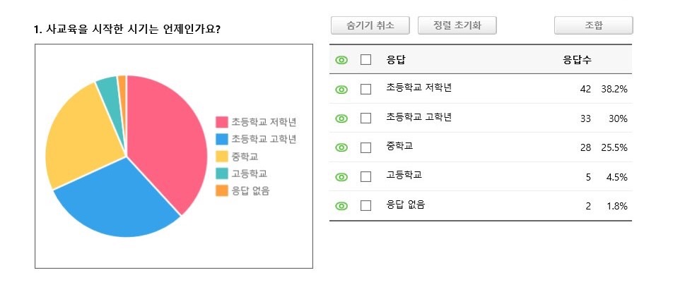Toggle visibility eye for 고등학교 row
The width and height of the screenshot is (673, 292).
341,177
